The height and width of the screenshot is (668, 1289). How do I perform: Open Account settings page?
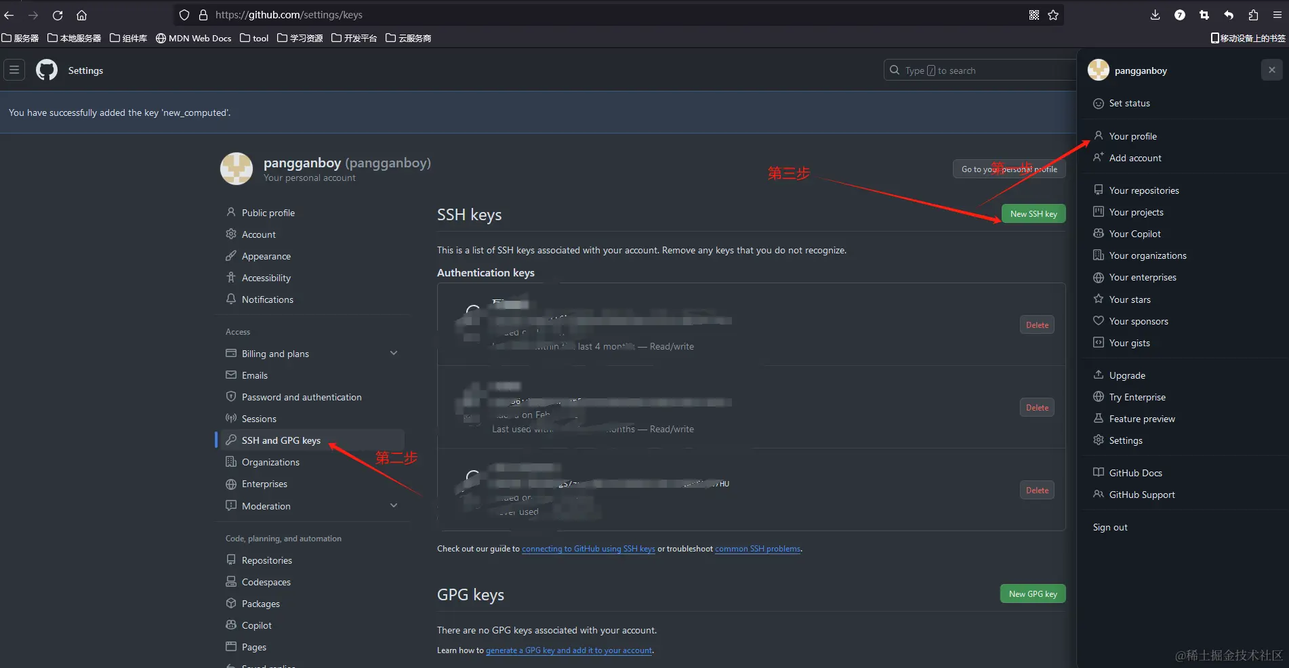259,234
